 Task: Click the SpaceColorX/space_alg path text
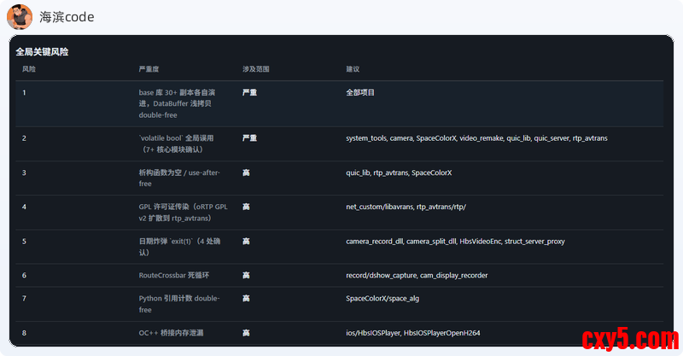coord(382,299)
